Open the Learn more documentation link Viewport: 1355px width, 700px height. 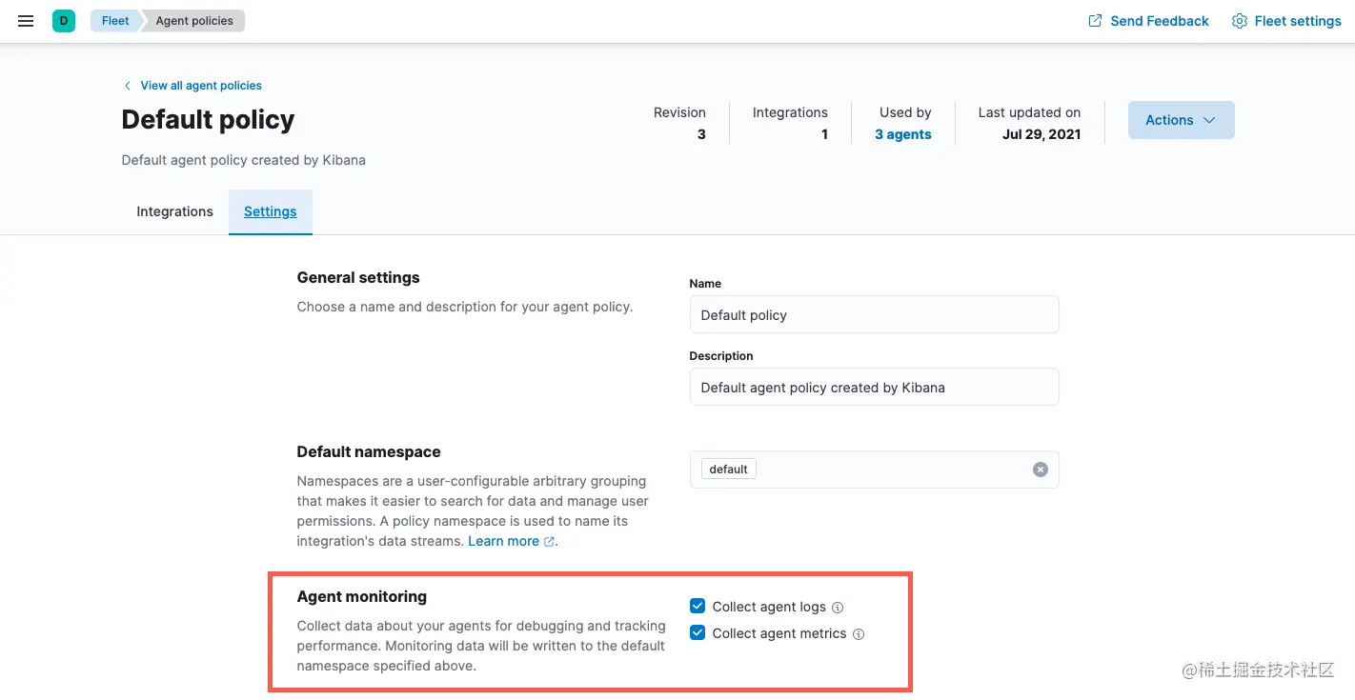[x=503, y=541]
